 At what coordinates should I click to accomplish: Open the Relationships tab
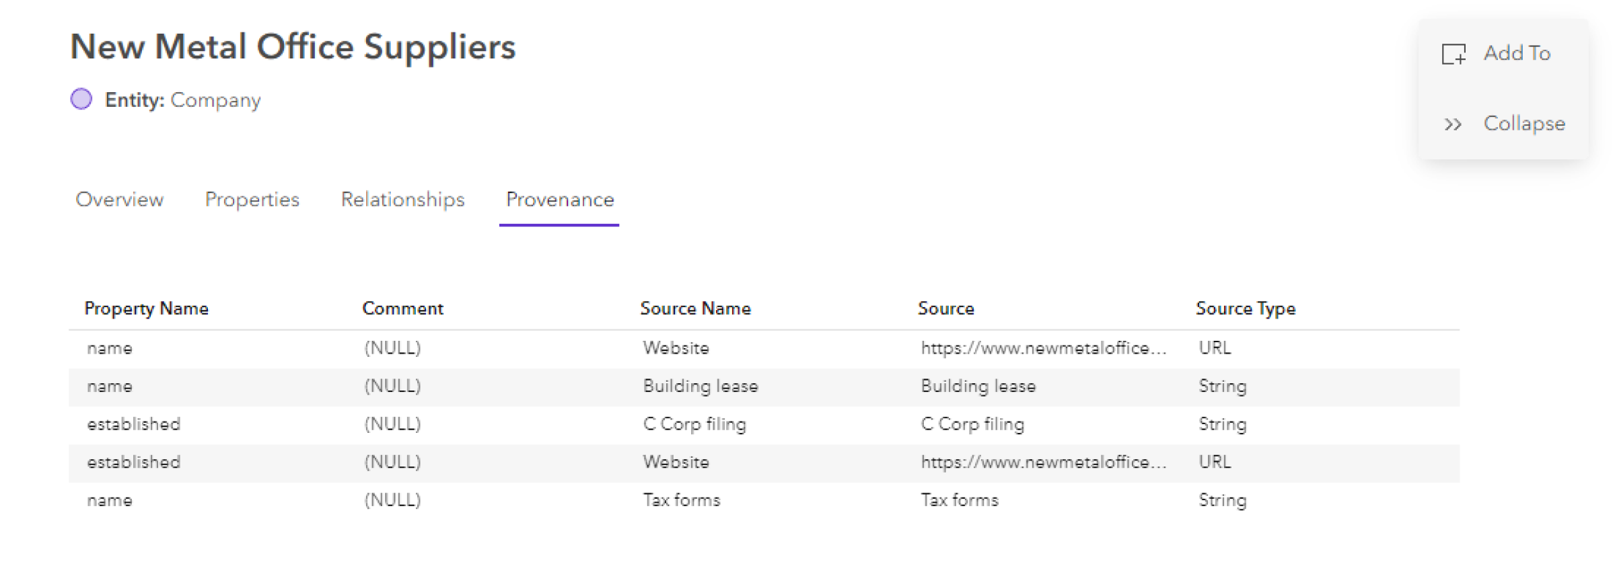coord(402,200)
